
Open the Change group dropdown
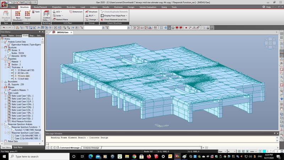coord(92,20)
